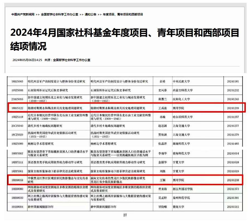Select the publish date 2024年05月06日14:25
The width and height of the screenshot is (251, 223).
click(x=27, y=60)
